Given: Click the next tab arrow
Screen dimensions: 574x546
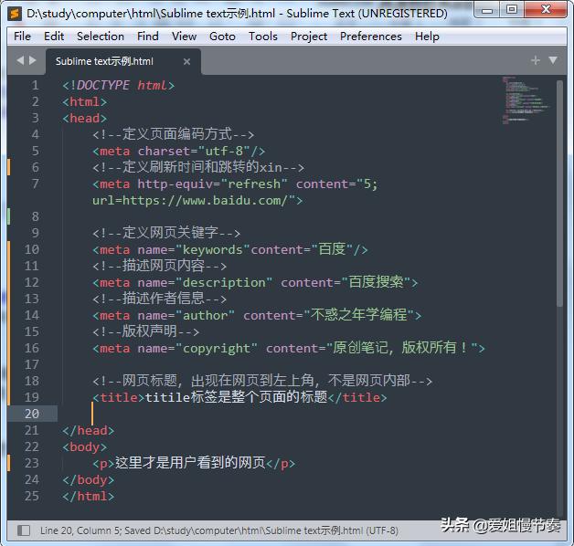Looking at the screenshot, I should (33, 61).
